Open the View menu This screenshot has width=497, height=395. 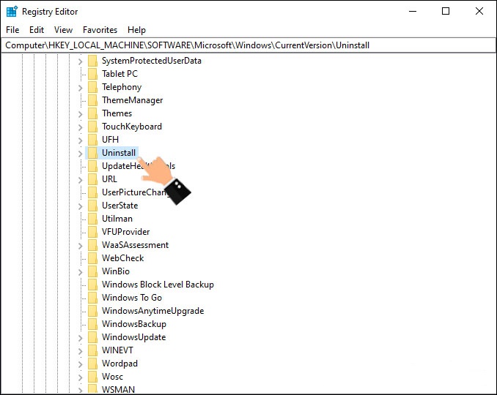coord(63,30)
